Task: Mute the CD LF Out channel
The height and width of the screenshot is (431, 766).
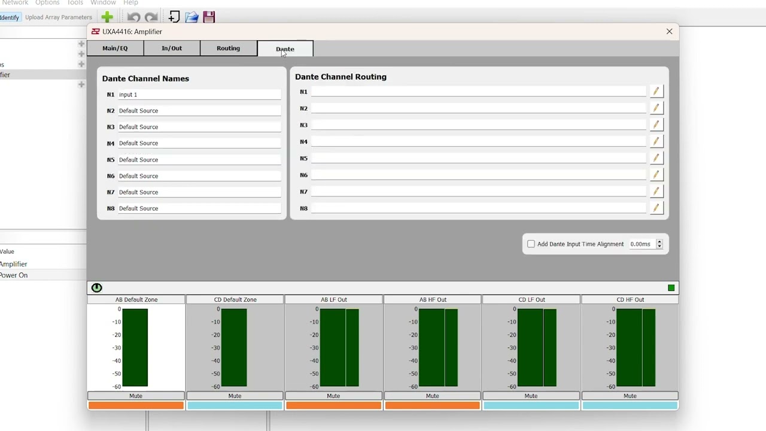Action: (x=531, y=396)
